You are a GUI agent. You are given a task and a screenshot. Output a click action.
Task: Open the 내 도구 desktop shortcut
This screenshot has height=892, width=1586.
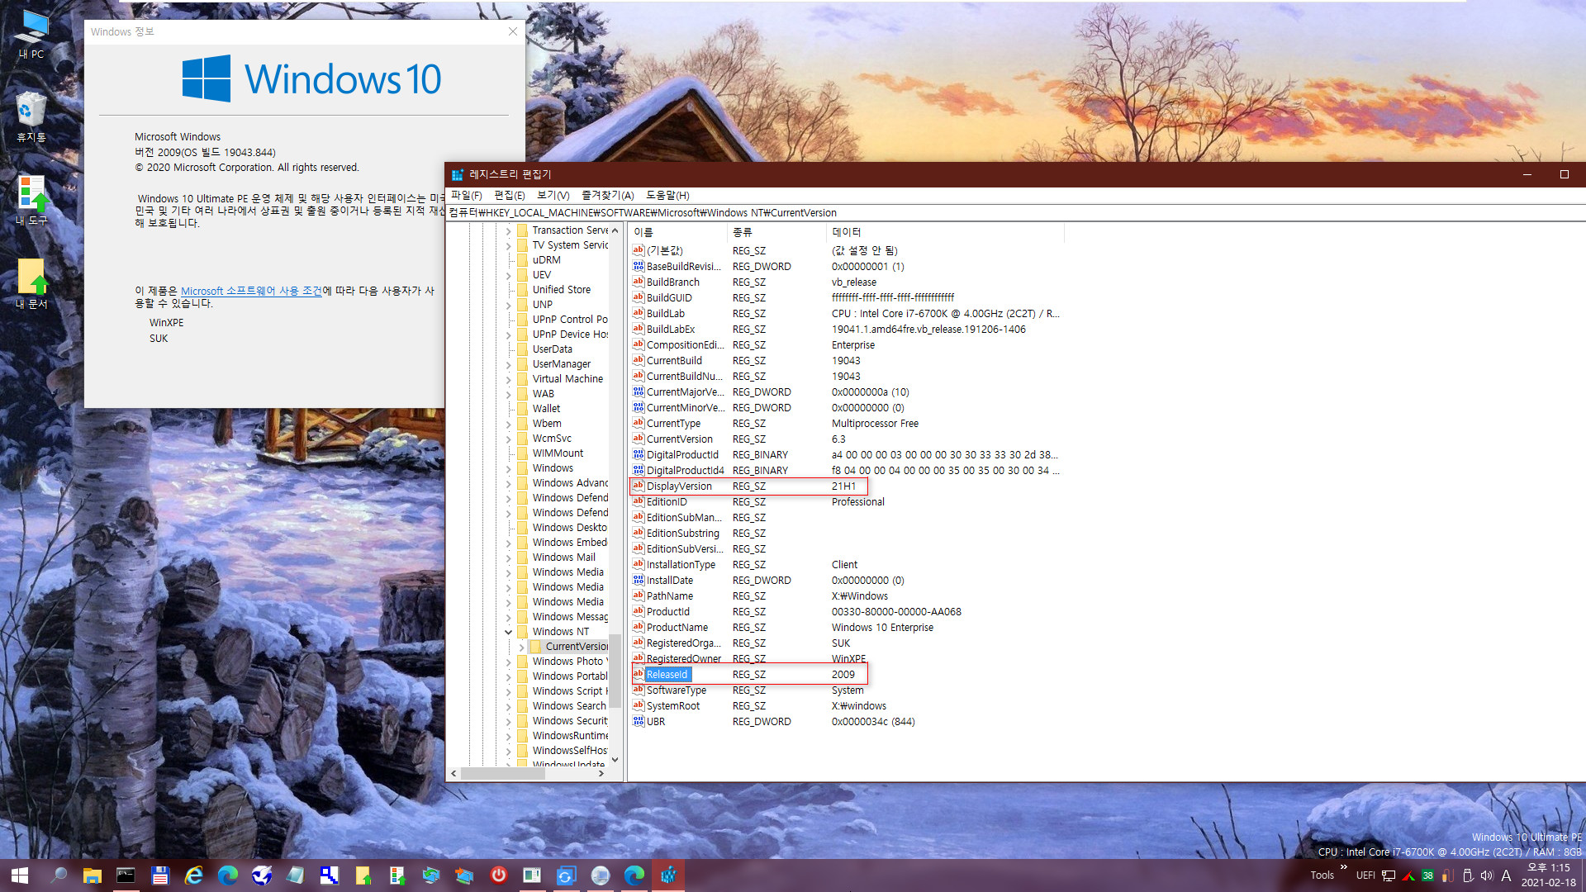[31, 200]
